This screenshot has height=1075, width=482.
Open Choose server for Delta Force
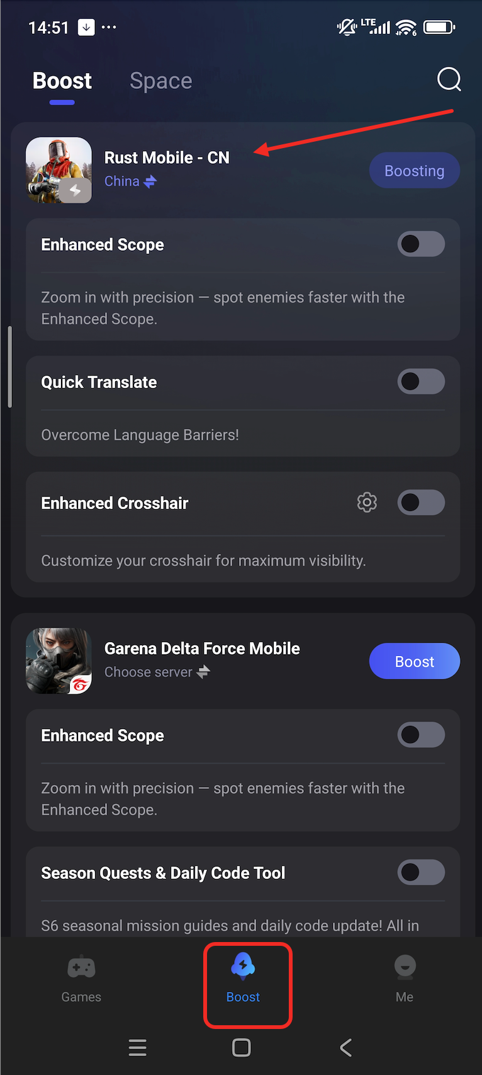tap(157, 672)
